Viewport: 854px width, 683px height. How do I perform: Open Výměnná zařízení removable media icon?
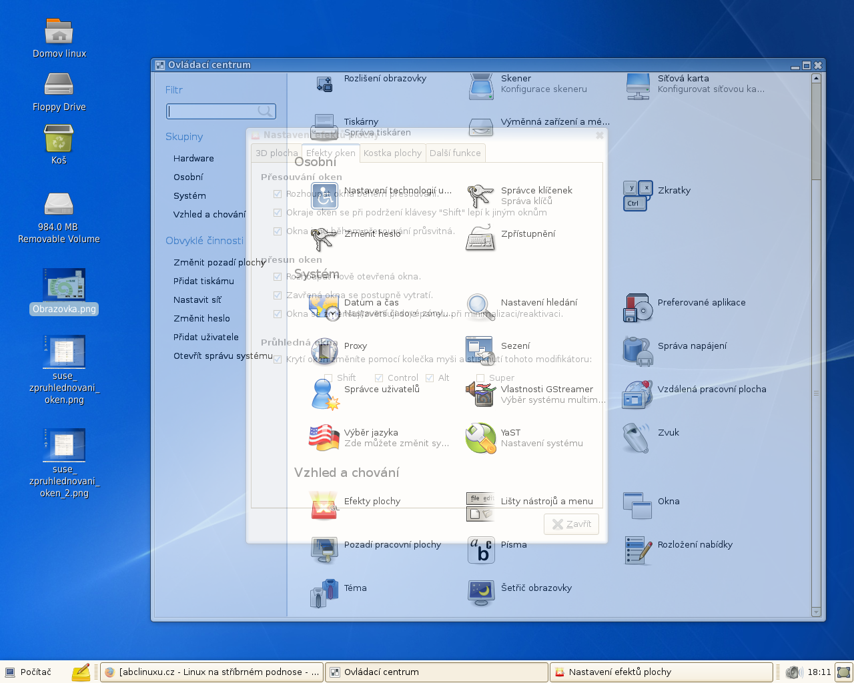[x=481, y=126]
